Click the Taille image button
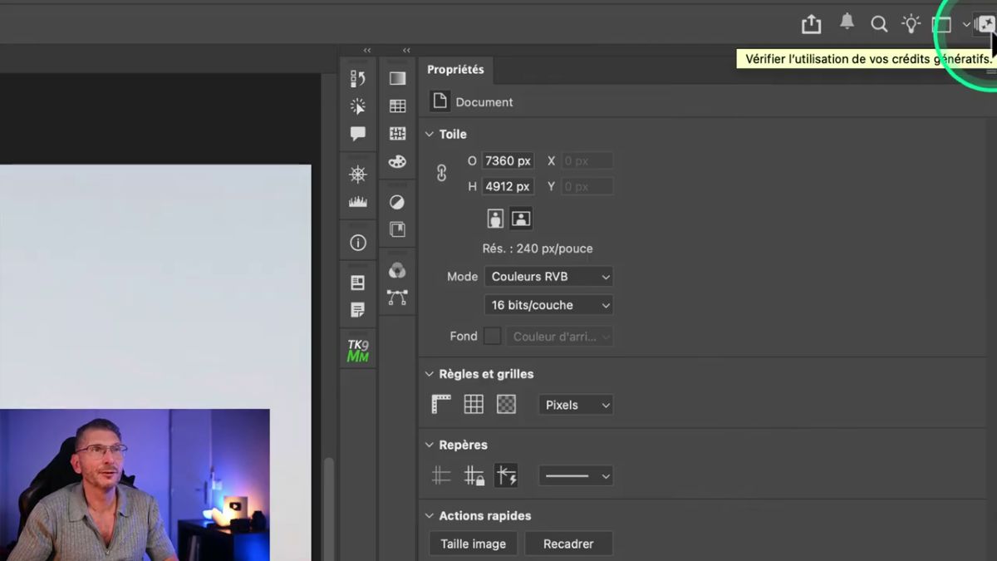The height and width of the screenshot is (561, 997). 474,544
